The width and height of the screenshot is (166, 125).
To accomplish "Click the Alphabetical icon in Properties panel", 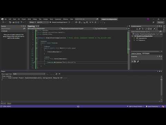I will (135, 61).
